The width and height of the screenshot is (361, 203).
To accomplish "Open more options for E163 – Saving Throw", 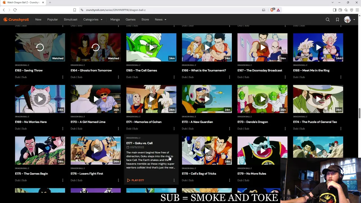I will coord(63,77).
